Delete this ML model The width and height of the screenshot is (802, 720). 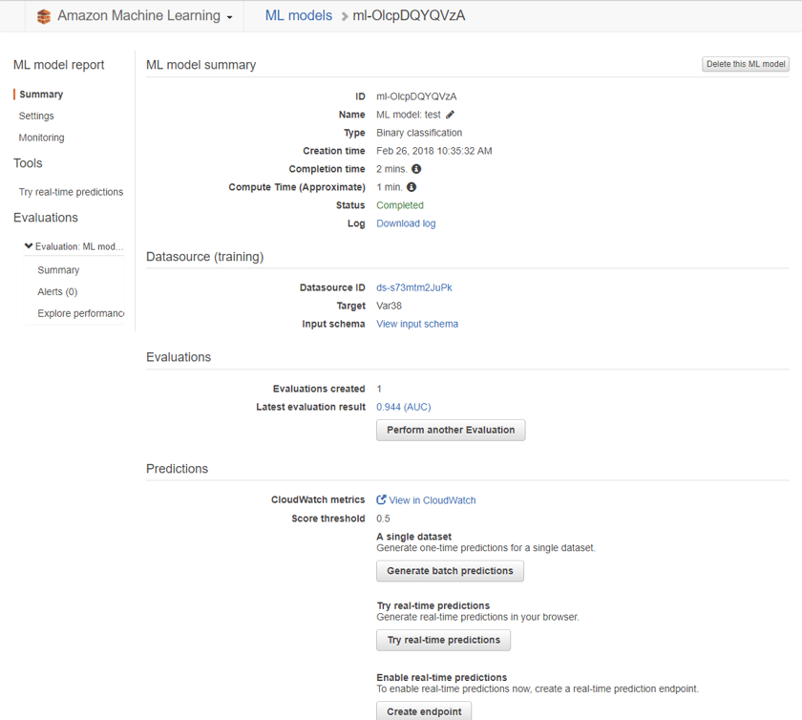point(746,64)
